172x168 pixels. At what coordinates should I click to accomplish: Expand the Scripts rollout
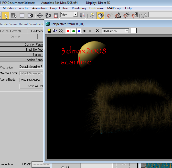click(x=21, y=55)
